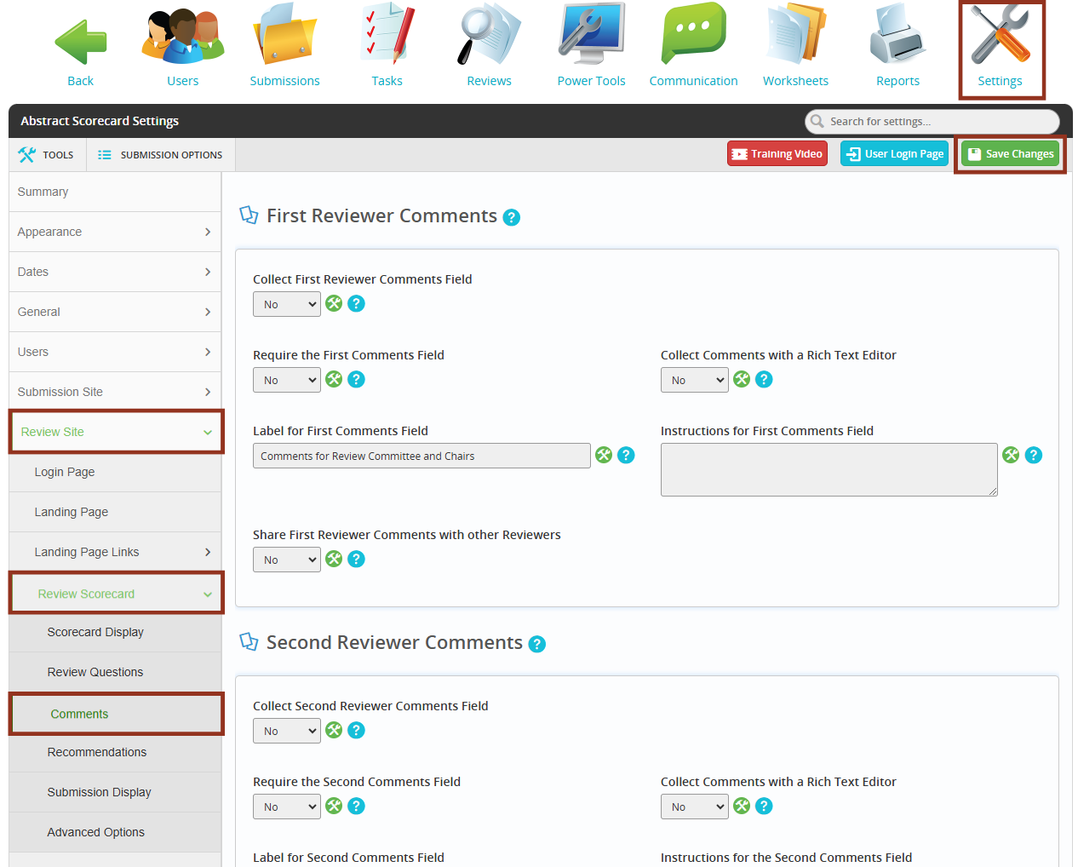Open the Tasks checklist icon
The width and height of the screenshot is (1078, 867).
(x=387, y=34)
